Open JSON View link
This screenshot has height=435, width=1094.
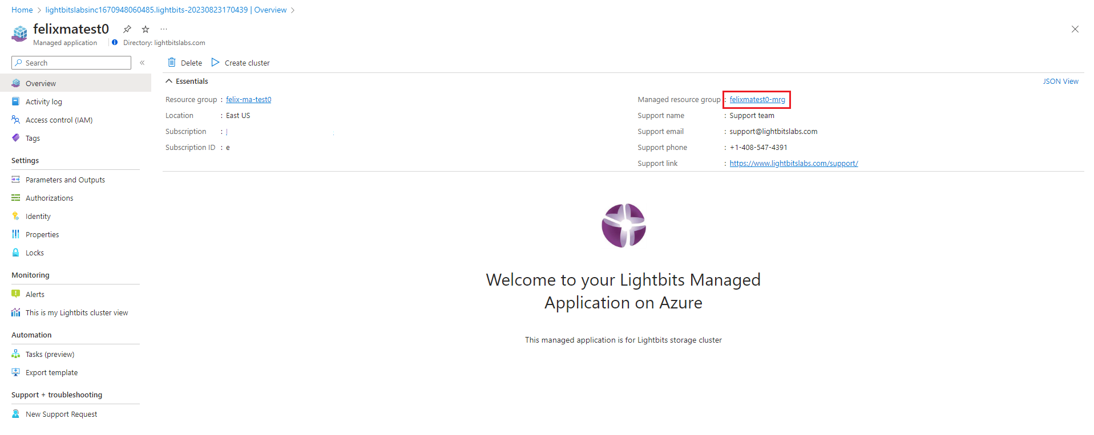(x=1060, y=82)
